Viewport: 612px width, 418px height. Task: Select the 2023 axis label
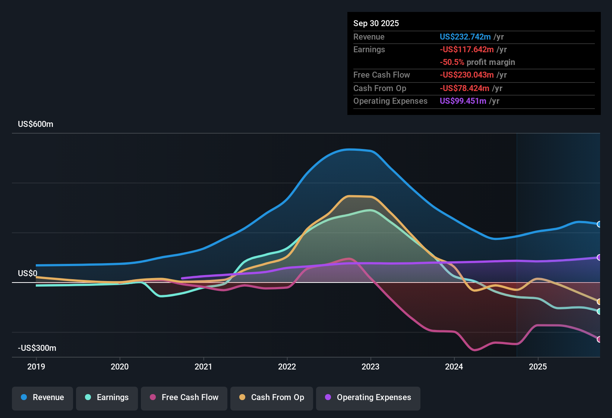371,367
